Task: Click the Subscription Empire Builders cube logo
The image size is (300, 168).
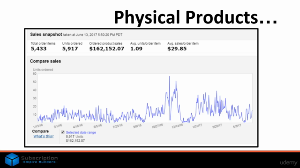Action: tap(12, 160)
